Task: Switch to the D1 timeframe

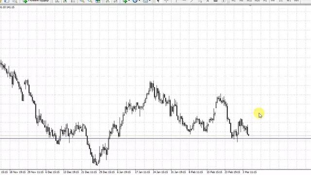Action: point(281,1)
